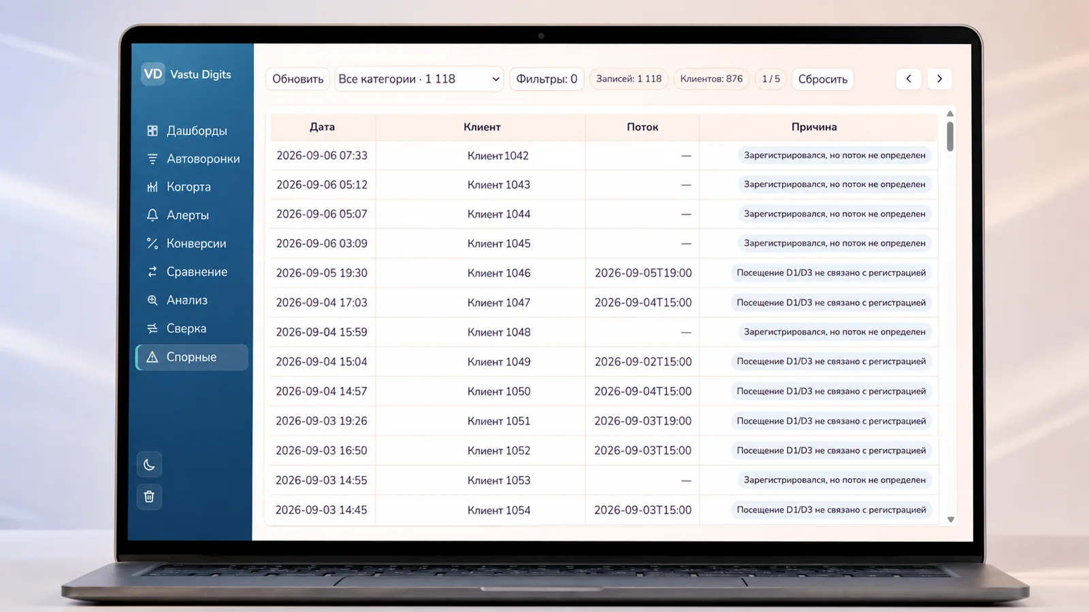This screenshot has width=1089, height=612.
Task: Click the reason tag for Клиент 1053
Action: coord(834,480)
